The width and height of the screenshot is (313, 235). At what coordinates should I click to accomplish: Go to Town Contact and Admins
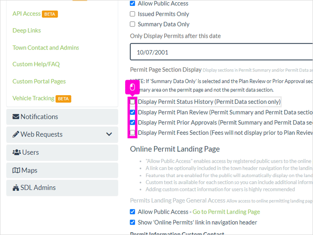pyautogui.click(x=45, y=47)
